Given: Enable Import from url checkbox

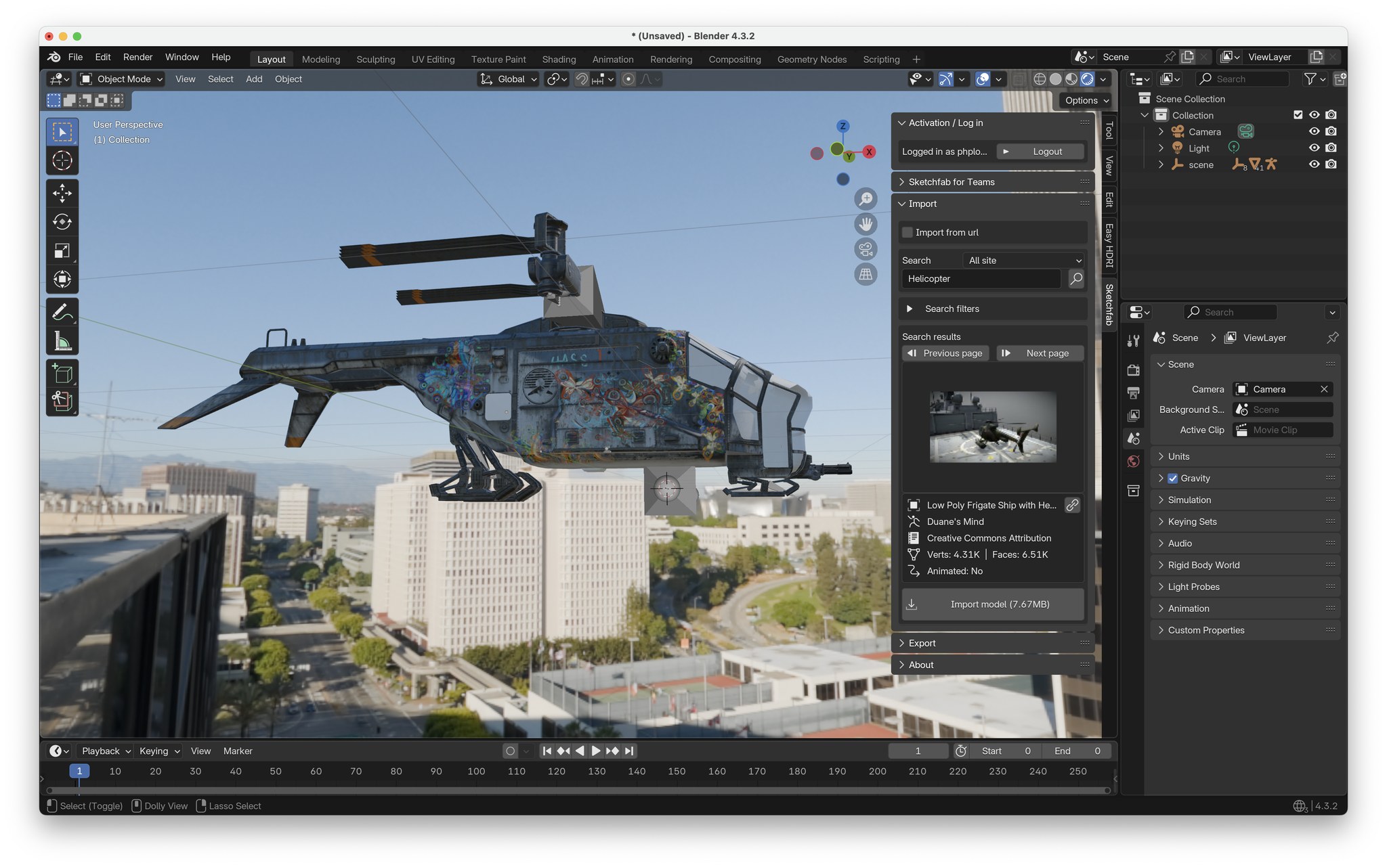Looking at the screenshot, I should pyautogui.click(x=908, y=233).
